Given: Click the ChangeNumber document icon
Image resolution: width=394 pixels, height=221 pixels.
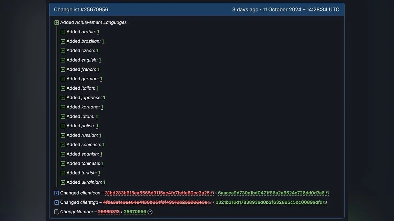Looking at the screenshot, I should click(56, 212).
